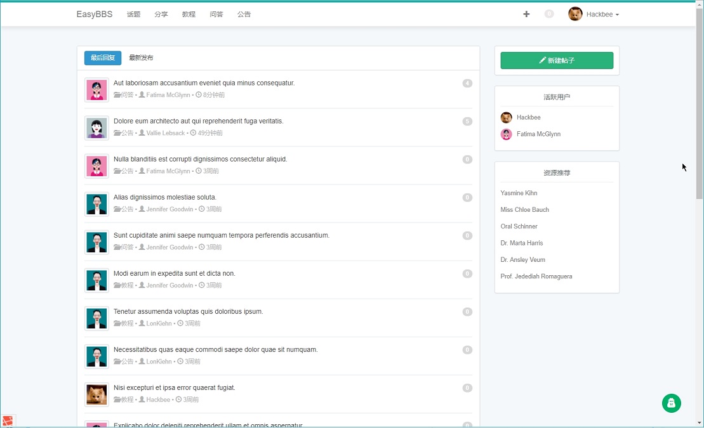Click the scrollbar down arrow

[x=700, y=423]
